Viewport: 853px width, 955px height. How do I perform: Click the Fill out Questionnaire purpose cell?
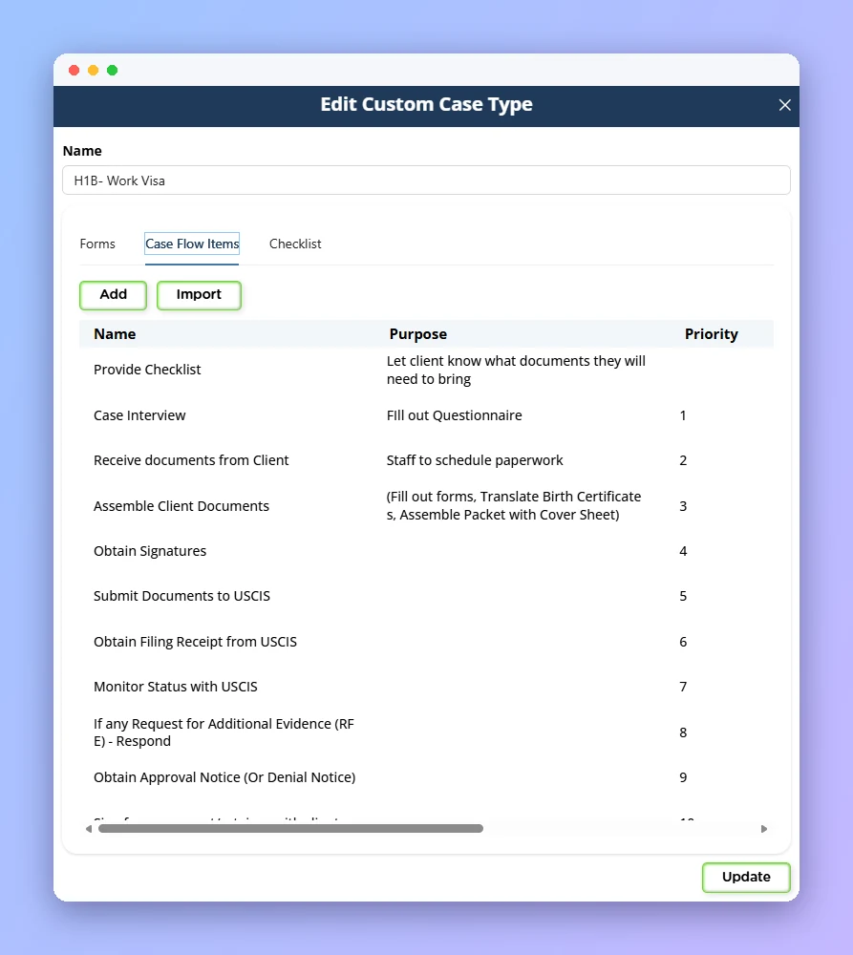coord(454,415)
